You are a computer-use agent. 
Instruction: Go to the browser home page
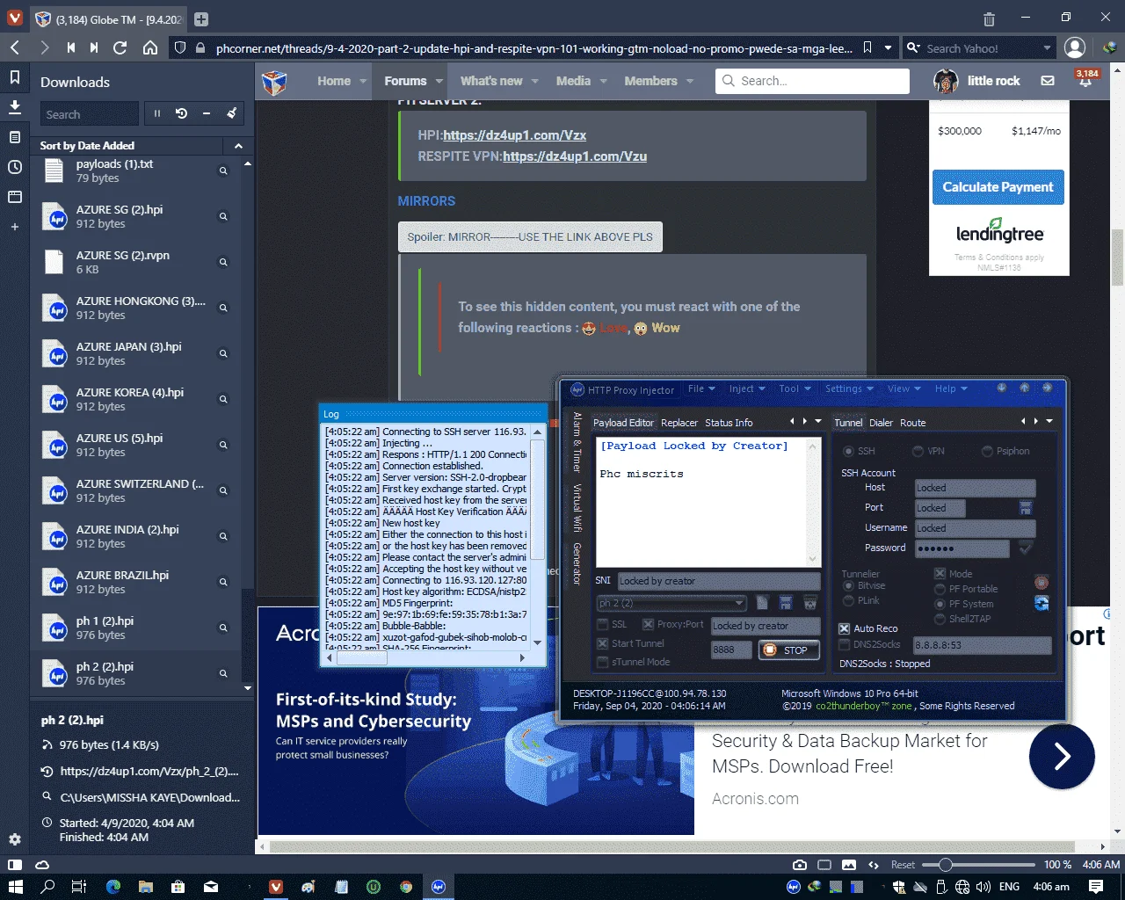[150, 48]
